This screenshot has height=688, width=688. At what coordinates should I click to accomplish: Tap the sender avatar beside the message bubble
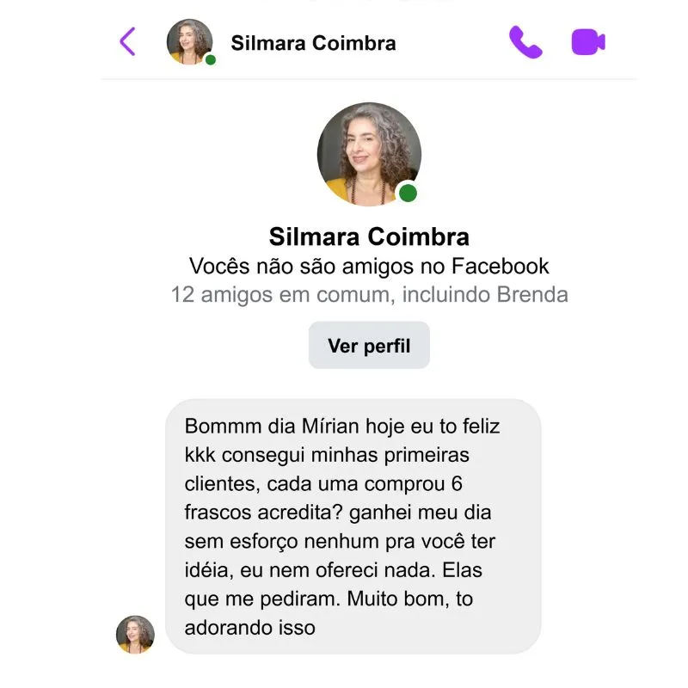tap(135, 635)
